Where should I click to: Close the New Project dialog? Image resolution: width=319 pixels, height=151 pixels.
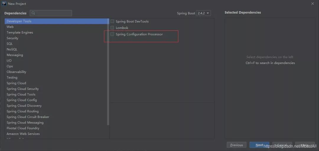click(313, 4)
